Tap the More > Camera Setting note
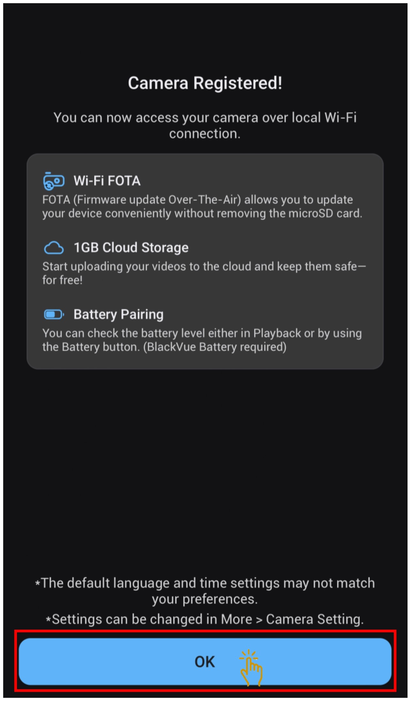412x701 pixels. (x=205, y=619)
